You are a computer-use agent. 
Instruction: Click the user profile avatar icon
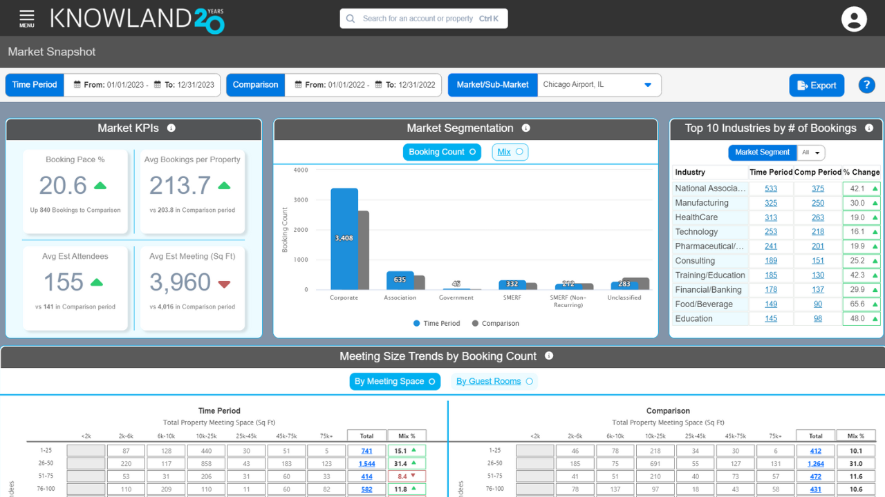coord(854,19)
